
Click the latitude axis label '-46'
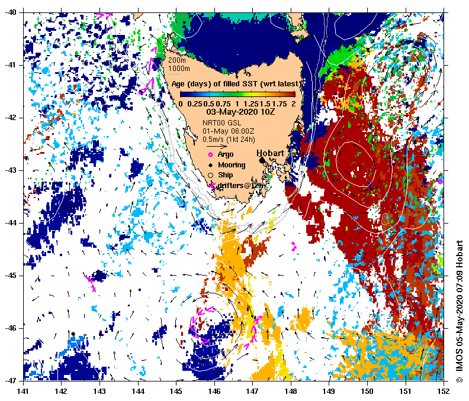click(x=10, y=328)
